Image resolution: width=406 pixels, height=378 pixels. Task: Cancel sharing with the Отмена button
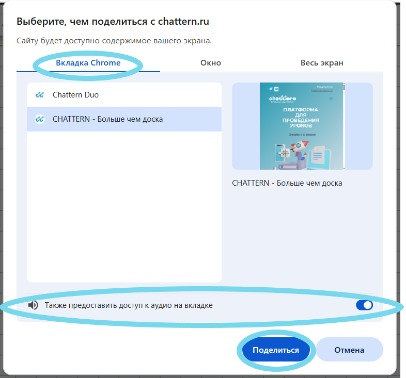click(349, 350)
